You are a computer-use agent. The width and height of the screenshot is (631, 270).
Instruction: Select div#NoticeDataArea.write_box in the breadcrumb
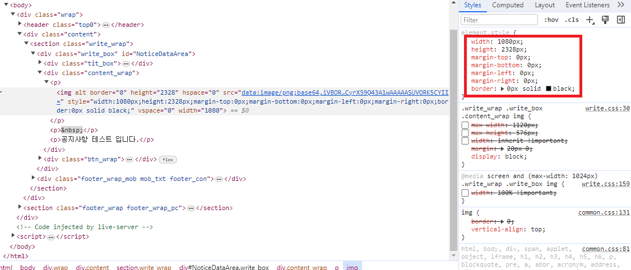point(224,267)
